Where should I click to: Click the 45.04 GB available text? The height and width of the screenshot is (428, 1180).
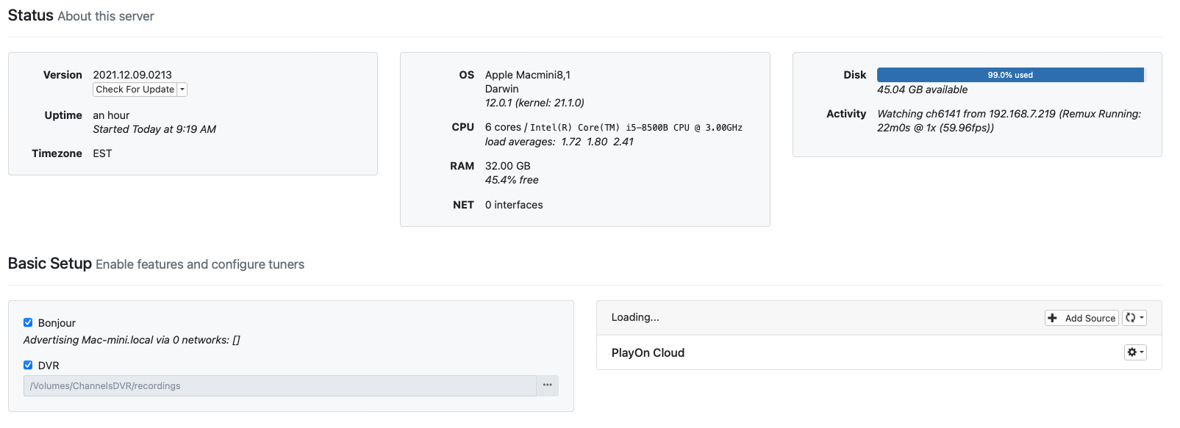pyautogui.click(x=922, y=90)
